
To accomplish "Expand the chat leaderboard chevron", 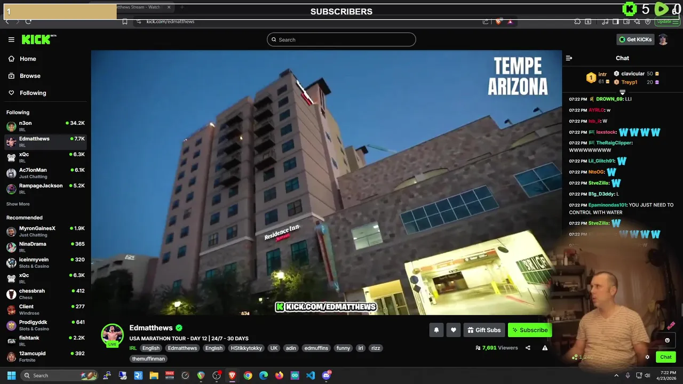I will point(622,92).
